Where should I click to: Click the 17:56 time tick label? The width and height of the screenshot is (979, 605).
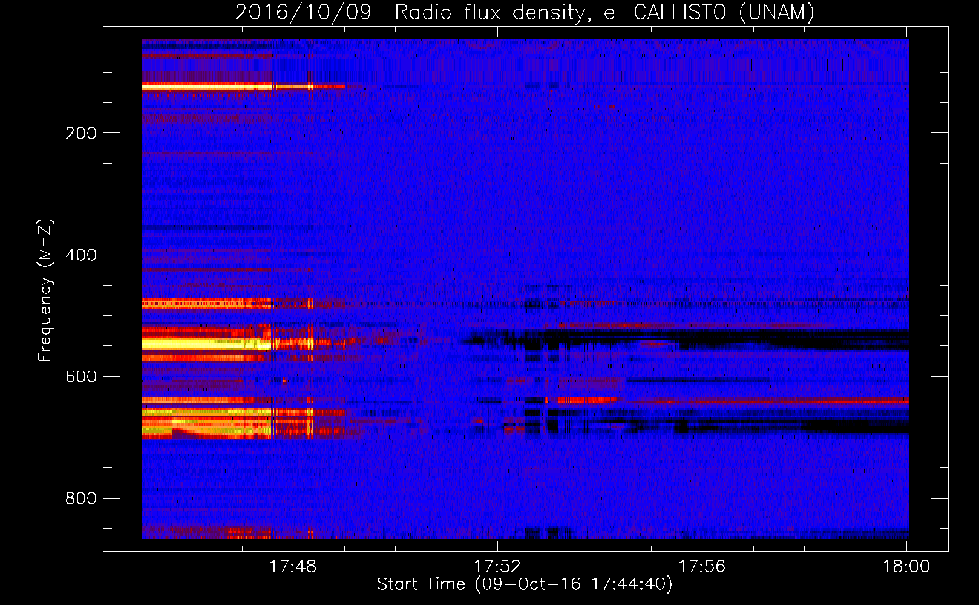[x=702, y=566]
